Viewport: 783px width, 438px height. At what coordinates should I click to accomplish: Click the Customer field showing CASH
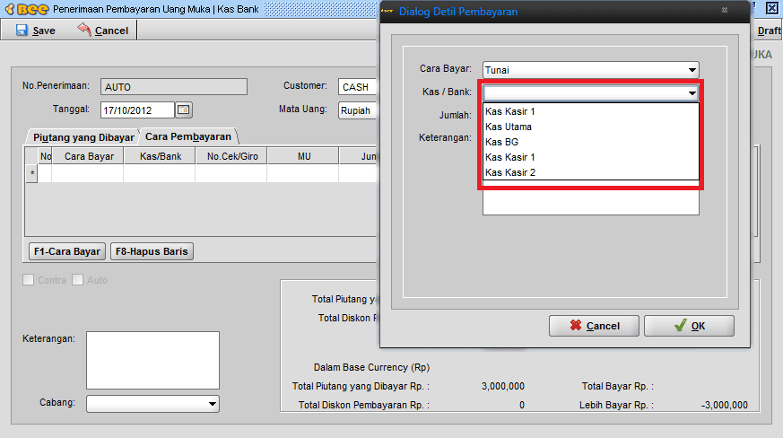point(358,86)
